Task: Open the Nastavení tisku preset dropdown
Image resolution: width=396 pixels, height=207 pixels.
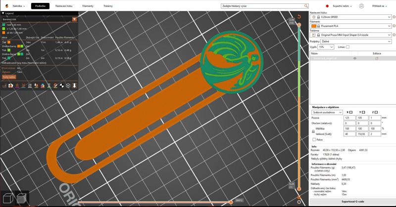Action: [350, 17]
